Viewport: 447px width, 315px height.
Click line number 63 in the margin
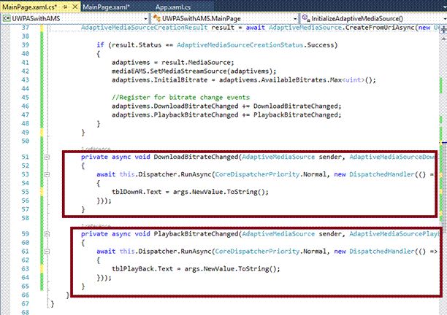click(x=25, y=268)
